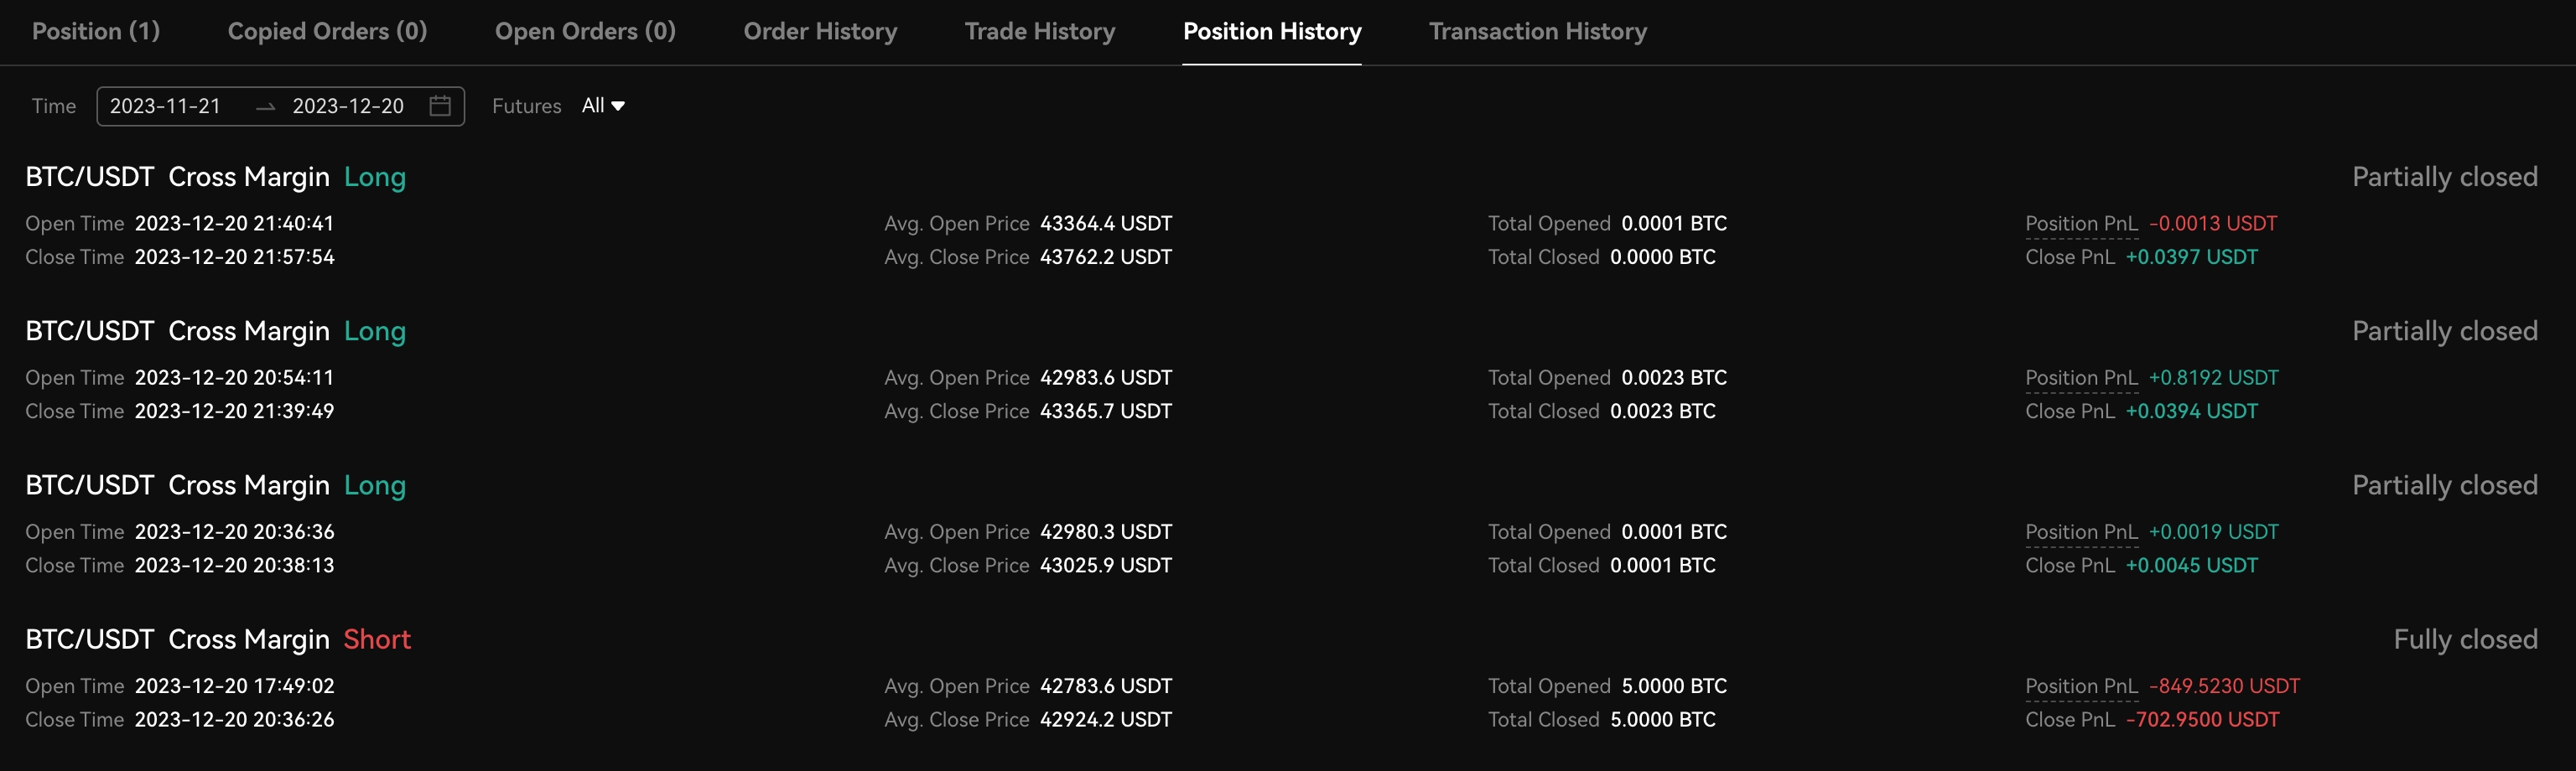View the Order History tab
The image size is (2576, 771).
point(820,31)
